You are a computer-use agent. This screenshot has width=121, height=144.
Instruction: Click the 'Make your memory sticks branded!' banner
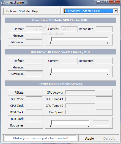(41, 138)
